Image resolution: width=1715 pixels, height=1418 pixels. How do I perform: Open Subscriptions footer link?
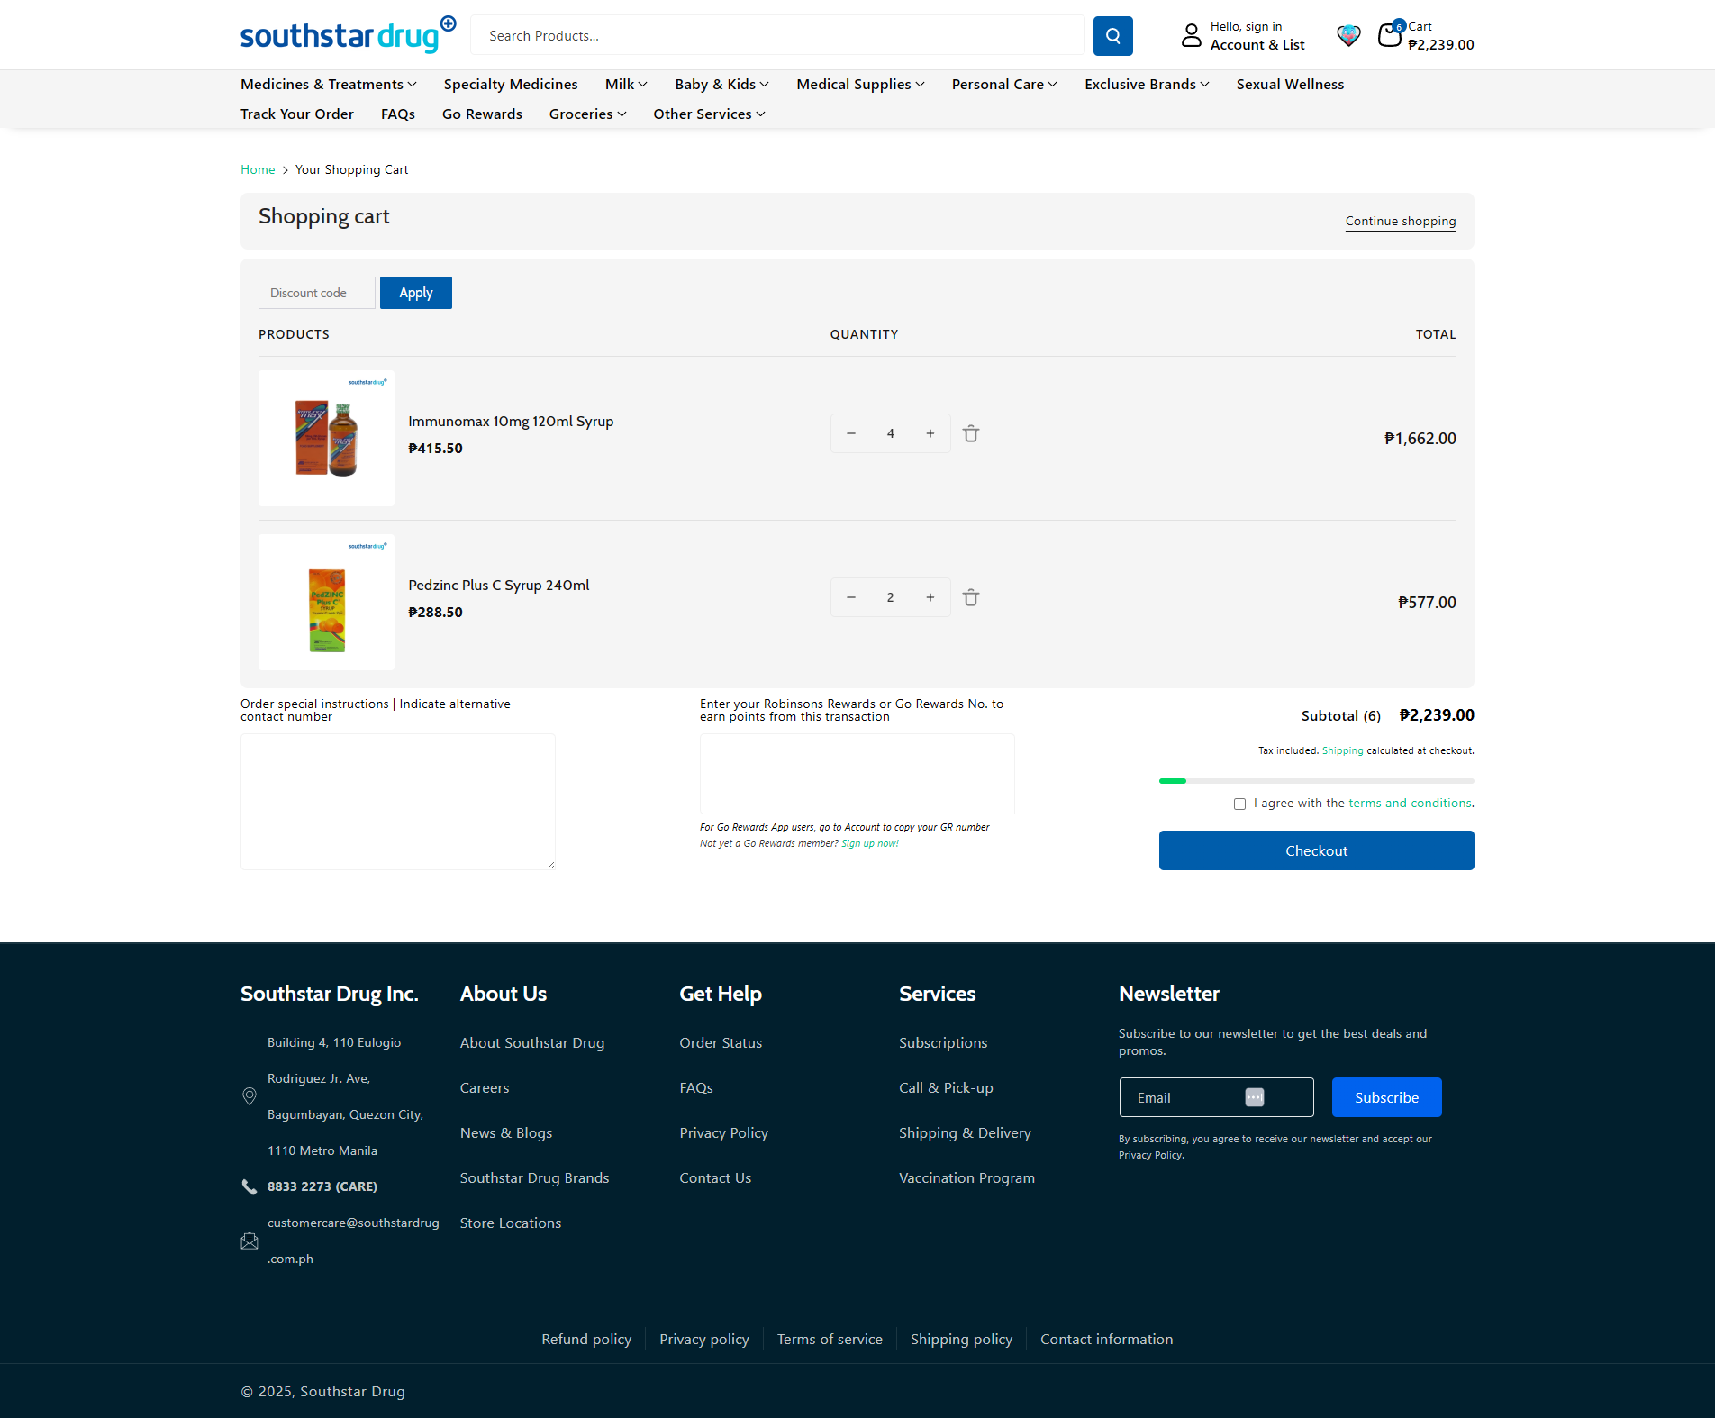pos(943,1043)
